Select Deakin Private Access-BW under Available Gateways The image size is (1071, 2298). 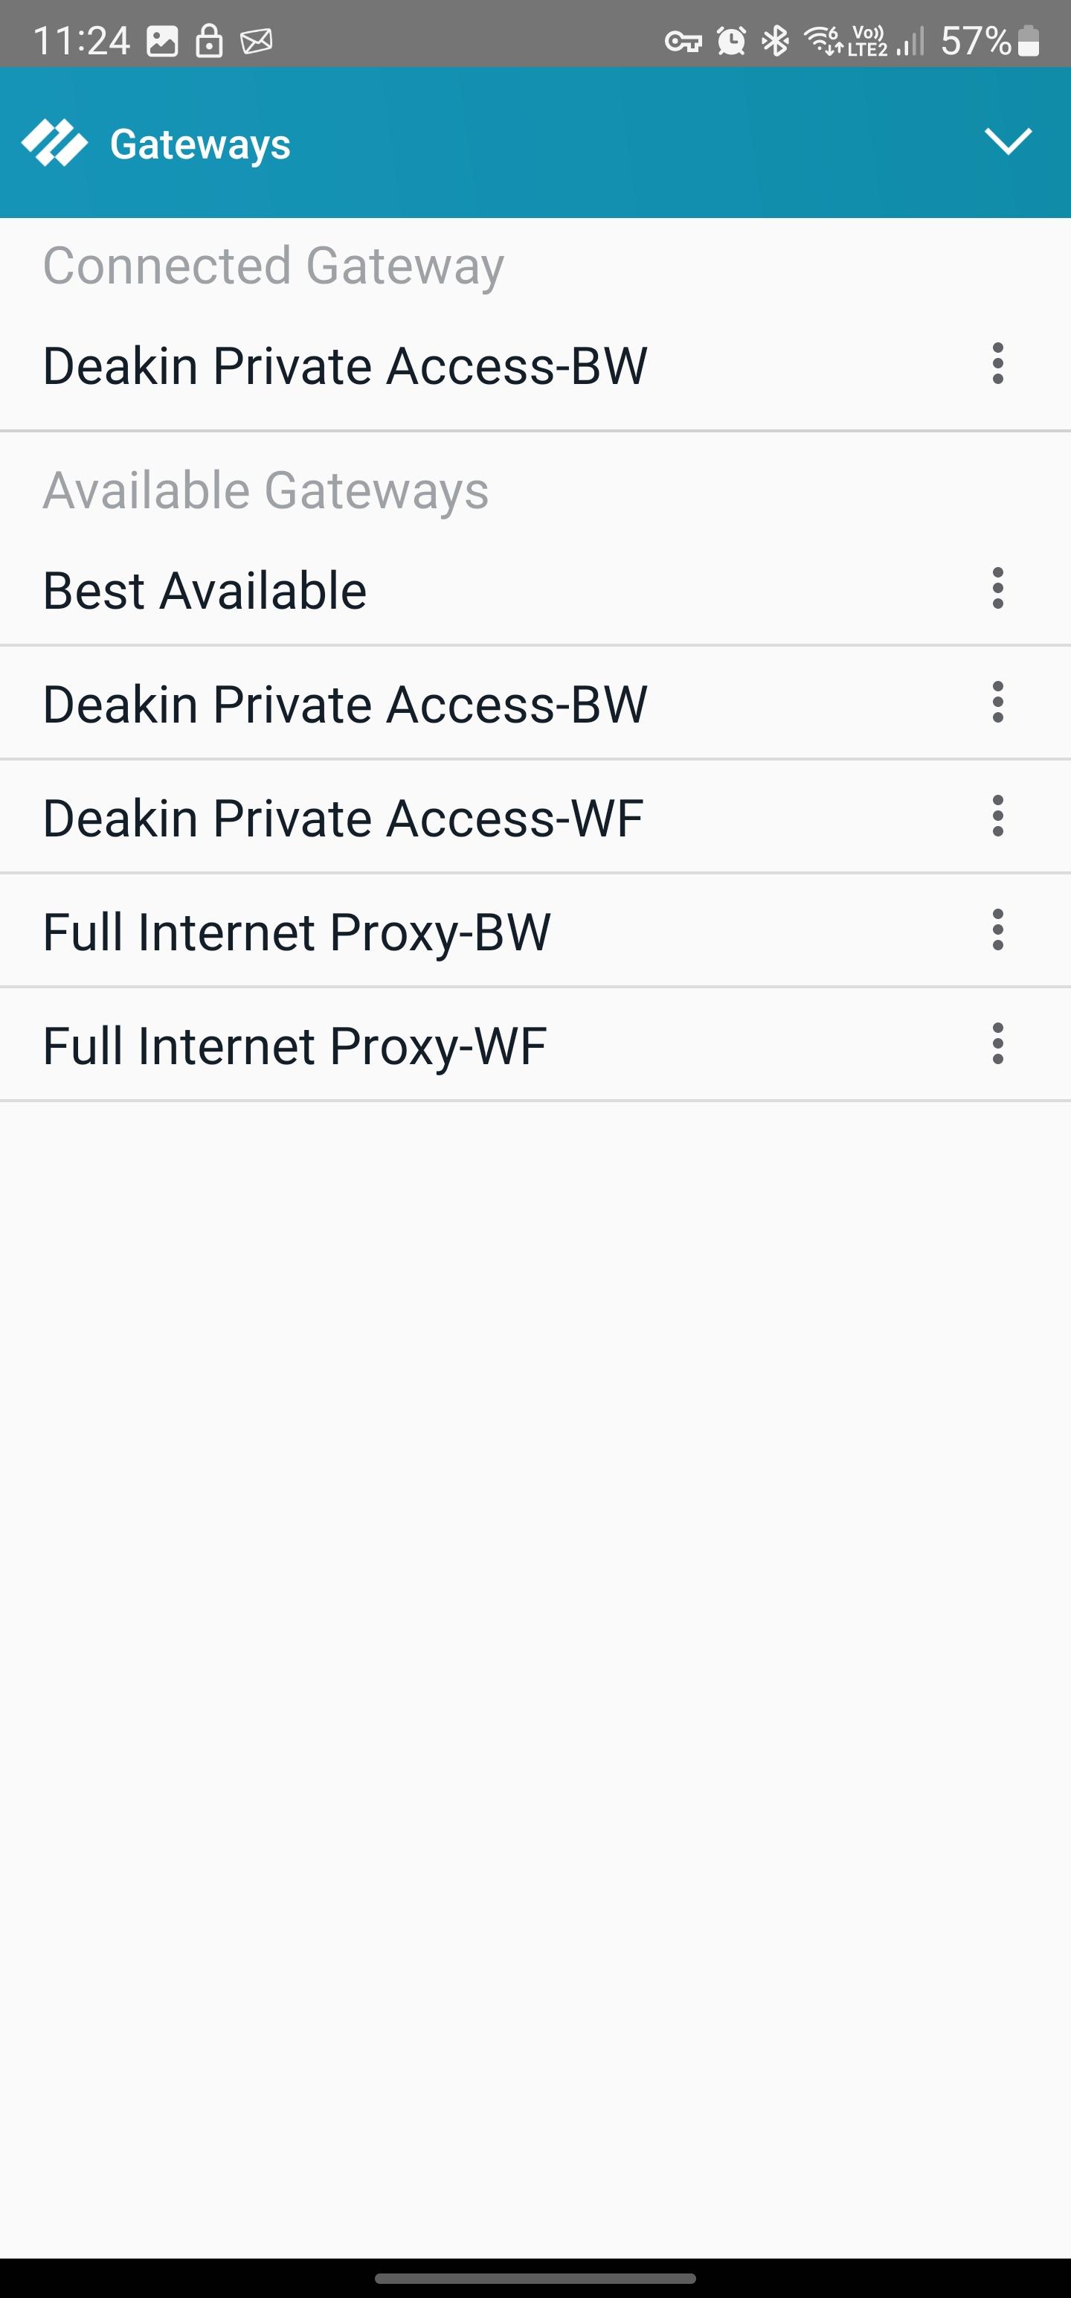click(x=345, y=704)
